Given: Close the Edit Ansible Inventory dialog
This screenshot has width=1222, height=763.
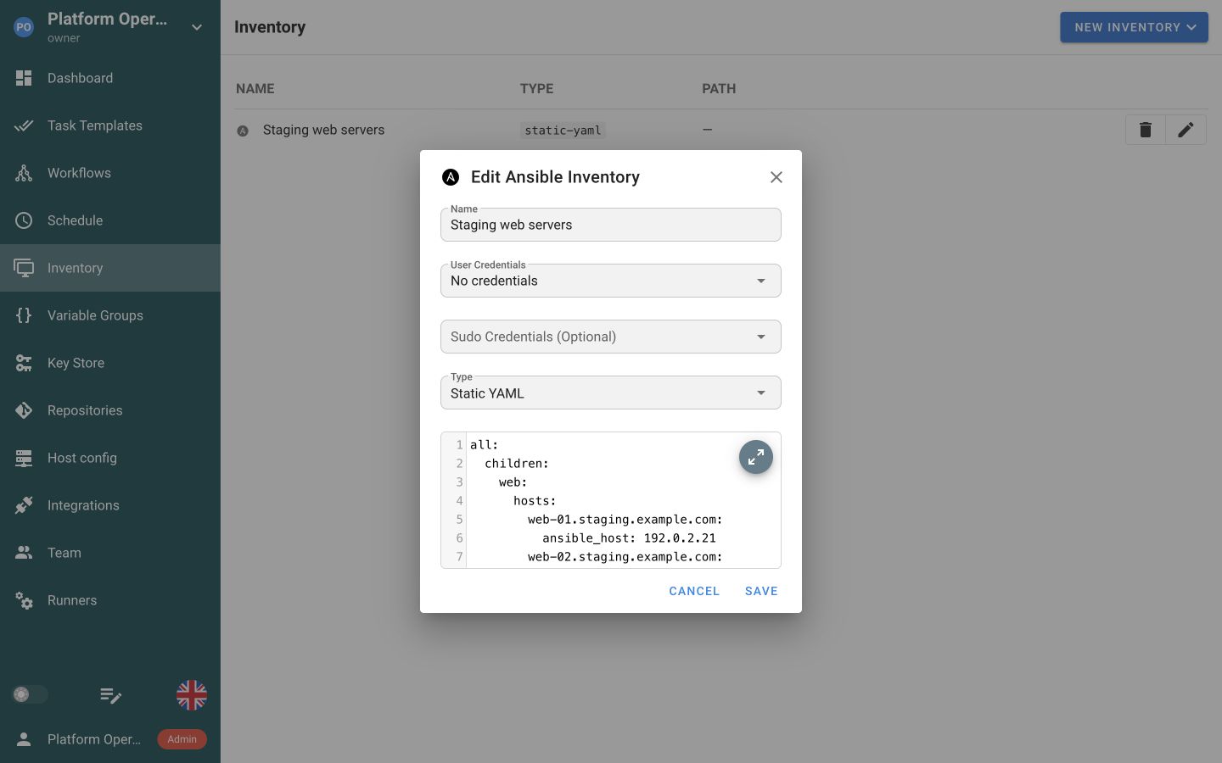Looking at the screenshot, I should [776, 177].
